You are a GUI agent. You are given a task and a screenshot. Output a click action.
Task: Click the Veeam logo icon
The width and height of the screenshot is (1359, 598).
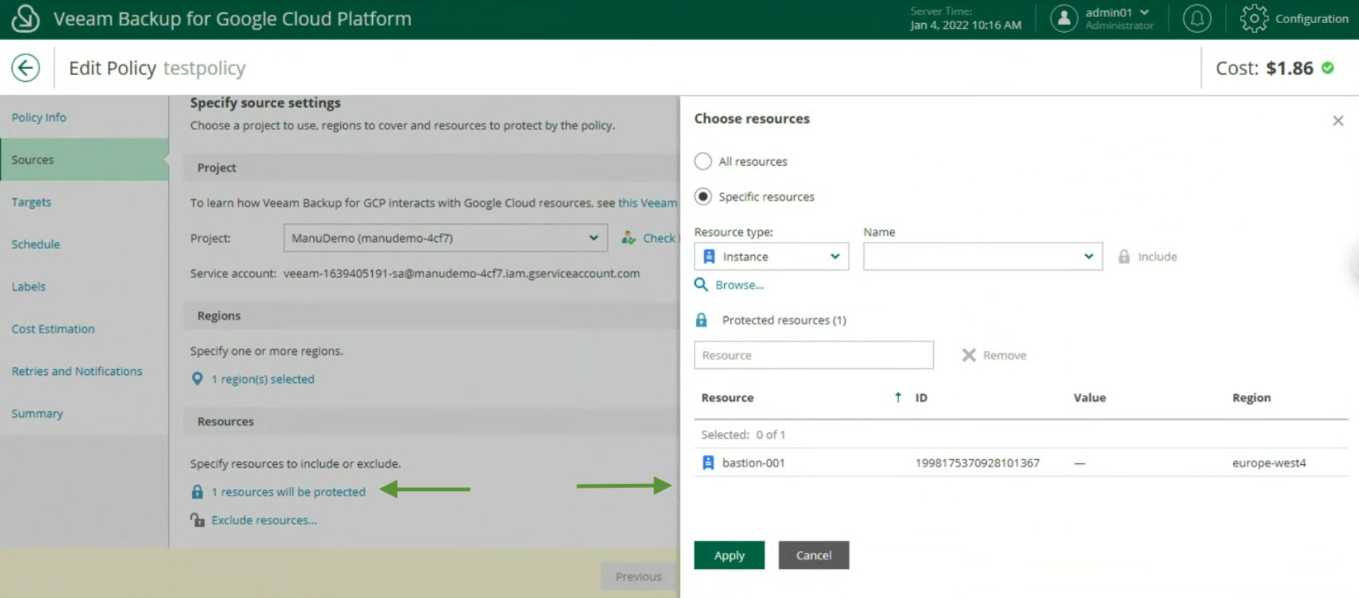pyautogui.click(x=25, y=19)
